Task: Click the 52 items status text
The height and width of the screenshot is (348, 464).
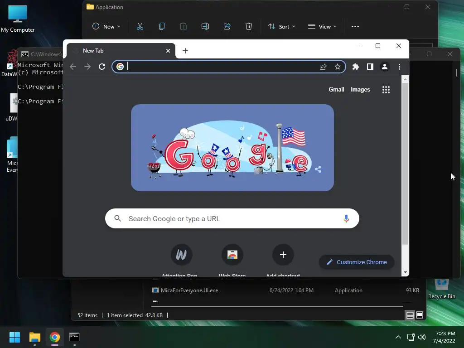Action: pos(87,315)
